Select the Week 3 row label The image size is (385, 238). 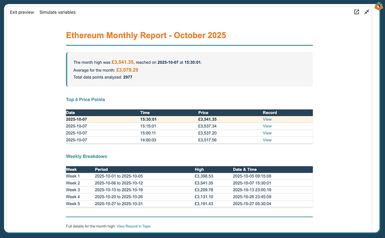coord(73,190)
